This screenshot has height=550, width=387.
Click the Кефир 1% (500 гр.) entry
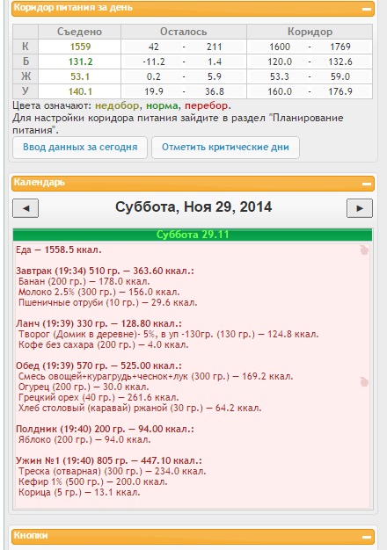click(x=92, y=482)
